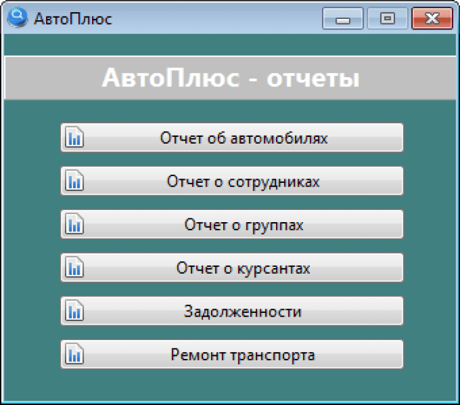Close the АвтоПлюс window
The height and width of the screenshot is (405, 460).
(432, 19)
